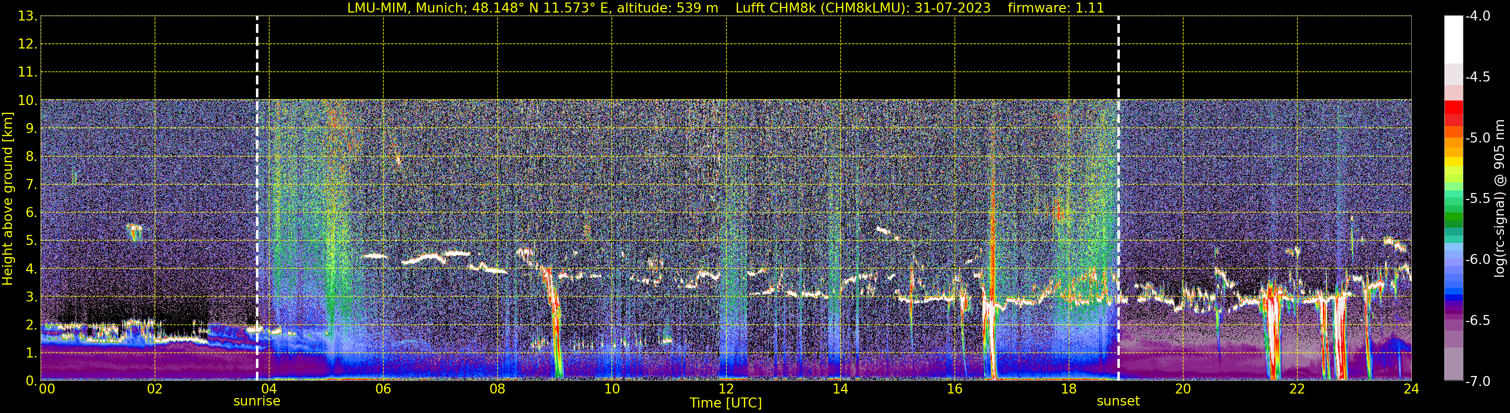Click the "sunset" label below the time axis
The width and height of the screenshot is (1510, 413).
[x=1118, y=401]
